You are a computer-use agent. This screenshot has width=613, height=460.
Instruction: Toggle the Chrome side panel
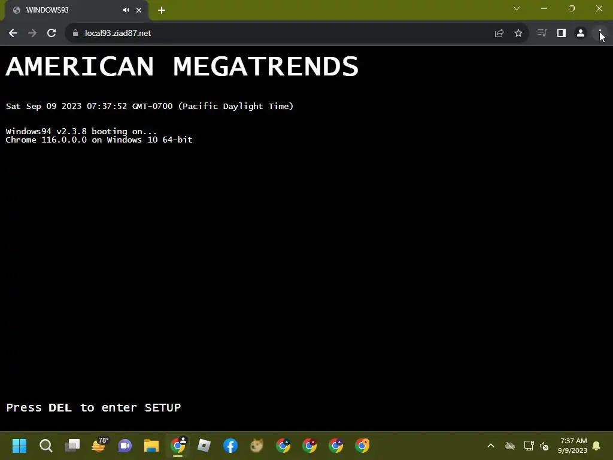(562, 34)
